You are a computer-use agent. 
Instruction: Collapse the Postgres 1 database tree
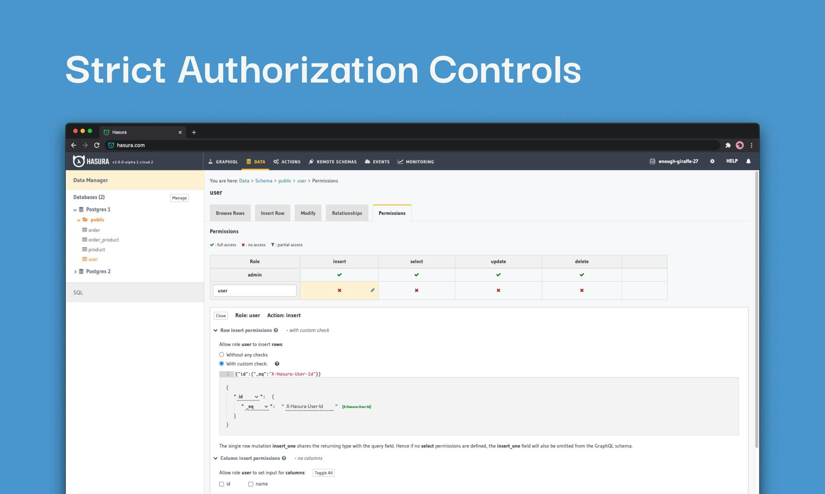click(75, 210)
